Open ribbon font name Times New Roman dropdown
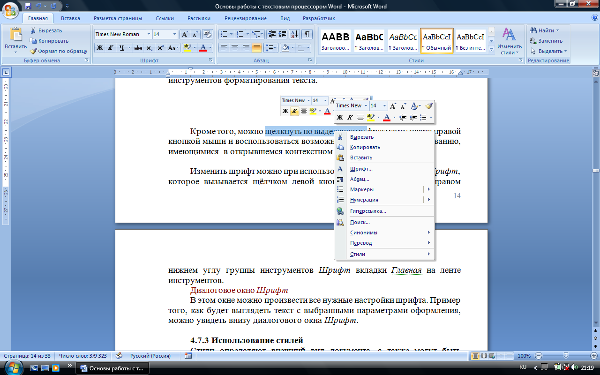600x375 pixels. click(149, 34)
